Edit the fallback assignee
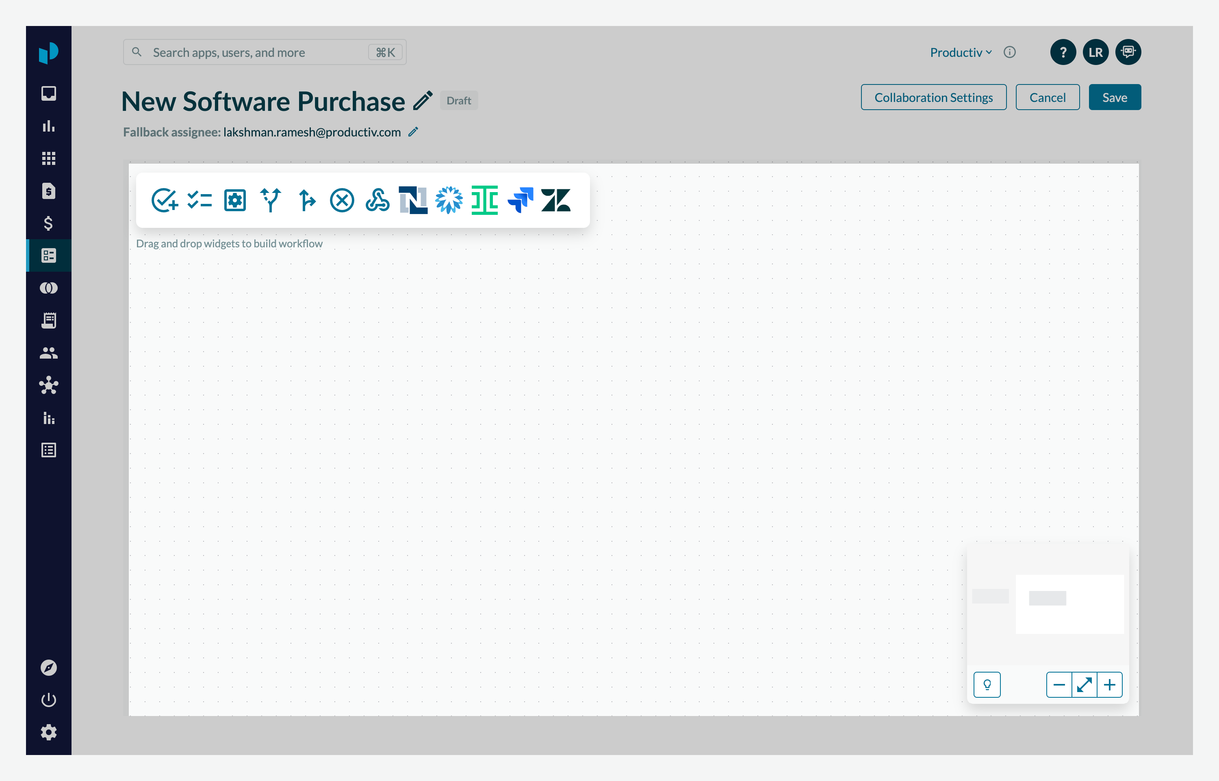This screenshot has height=781, width=1219. [x=413, y=132]
